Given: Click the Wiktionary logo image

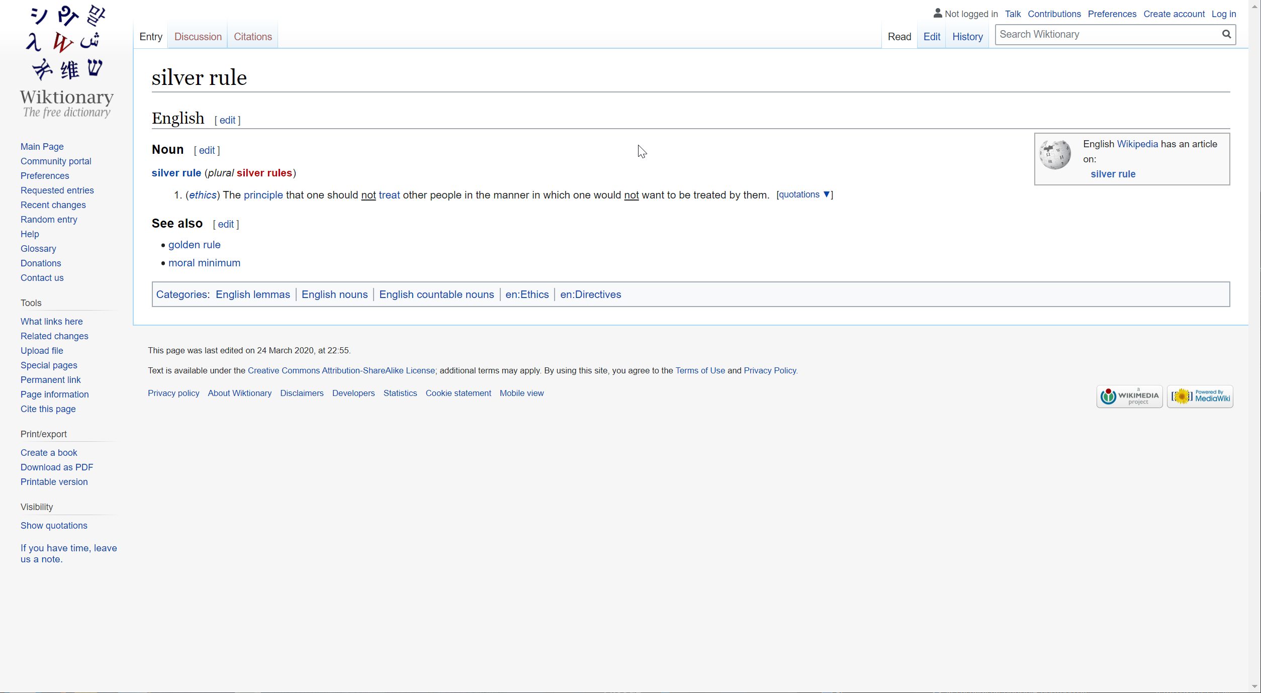Looking at the screenshot, I should (x=66, y=61).
